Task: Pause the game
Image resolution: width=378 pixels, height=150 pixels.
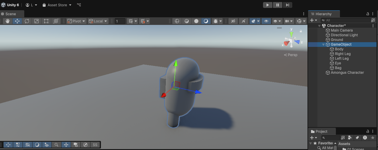Action: 278,5
